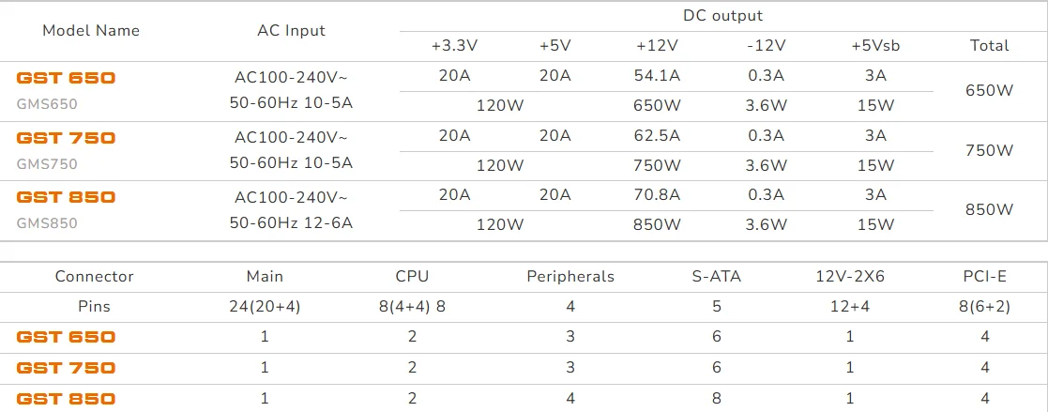The image size is (1048, 412).
Task: Click the 54.1A current value
Action: tap(658, 75)
